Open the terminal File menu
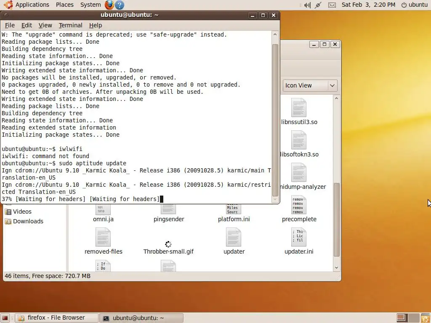This screenshot has height=323, width=431. coord(10,25)
